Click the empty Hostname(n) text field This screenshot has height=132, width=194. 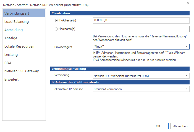[x=141, y=29]
